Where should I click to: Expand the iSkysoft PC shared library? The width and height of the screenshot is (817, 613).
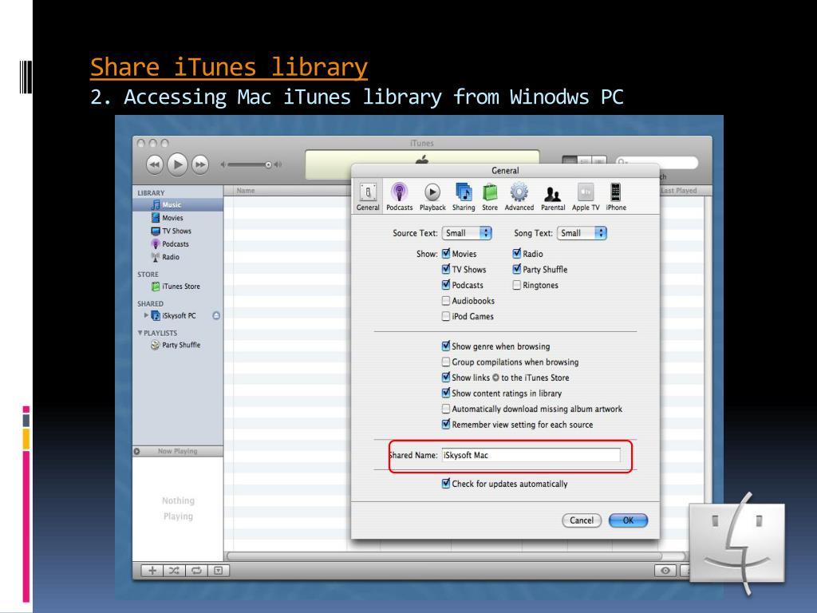(x=146, y=315)
